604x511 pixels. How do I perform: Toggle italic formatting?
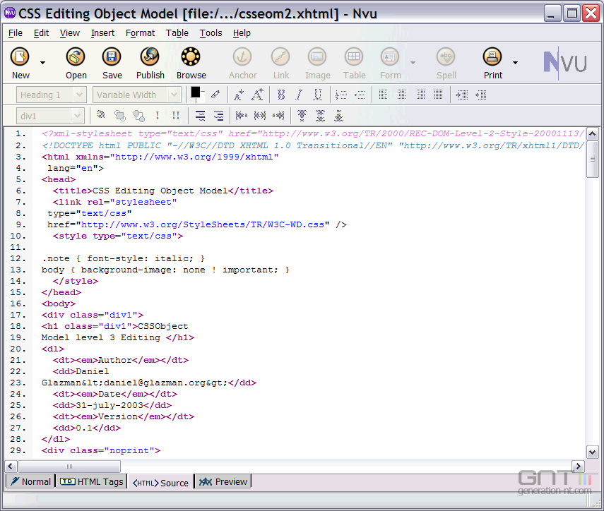click(x=300, y=95)
